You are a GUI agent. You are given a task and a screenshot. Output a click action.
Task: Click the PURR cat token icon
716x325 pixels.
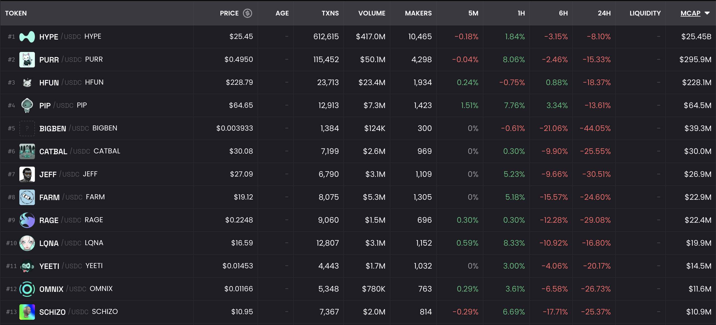(27, 60)
